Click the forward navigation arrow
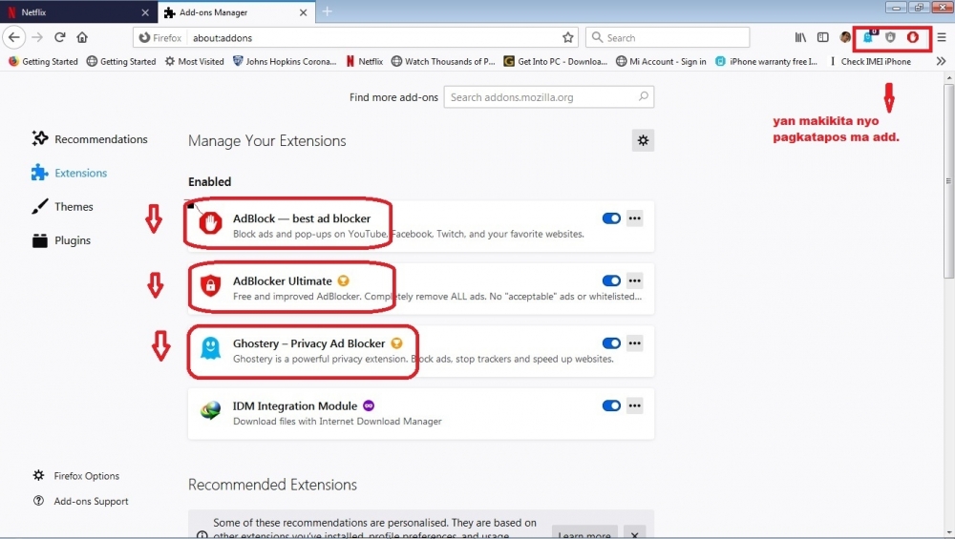The image size is (955, 539). point(37,37)
